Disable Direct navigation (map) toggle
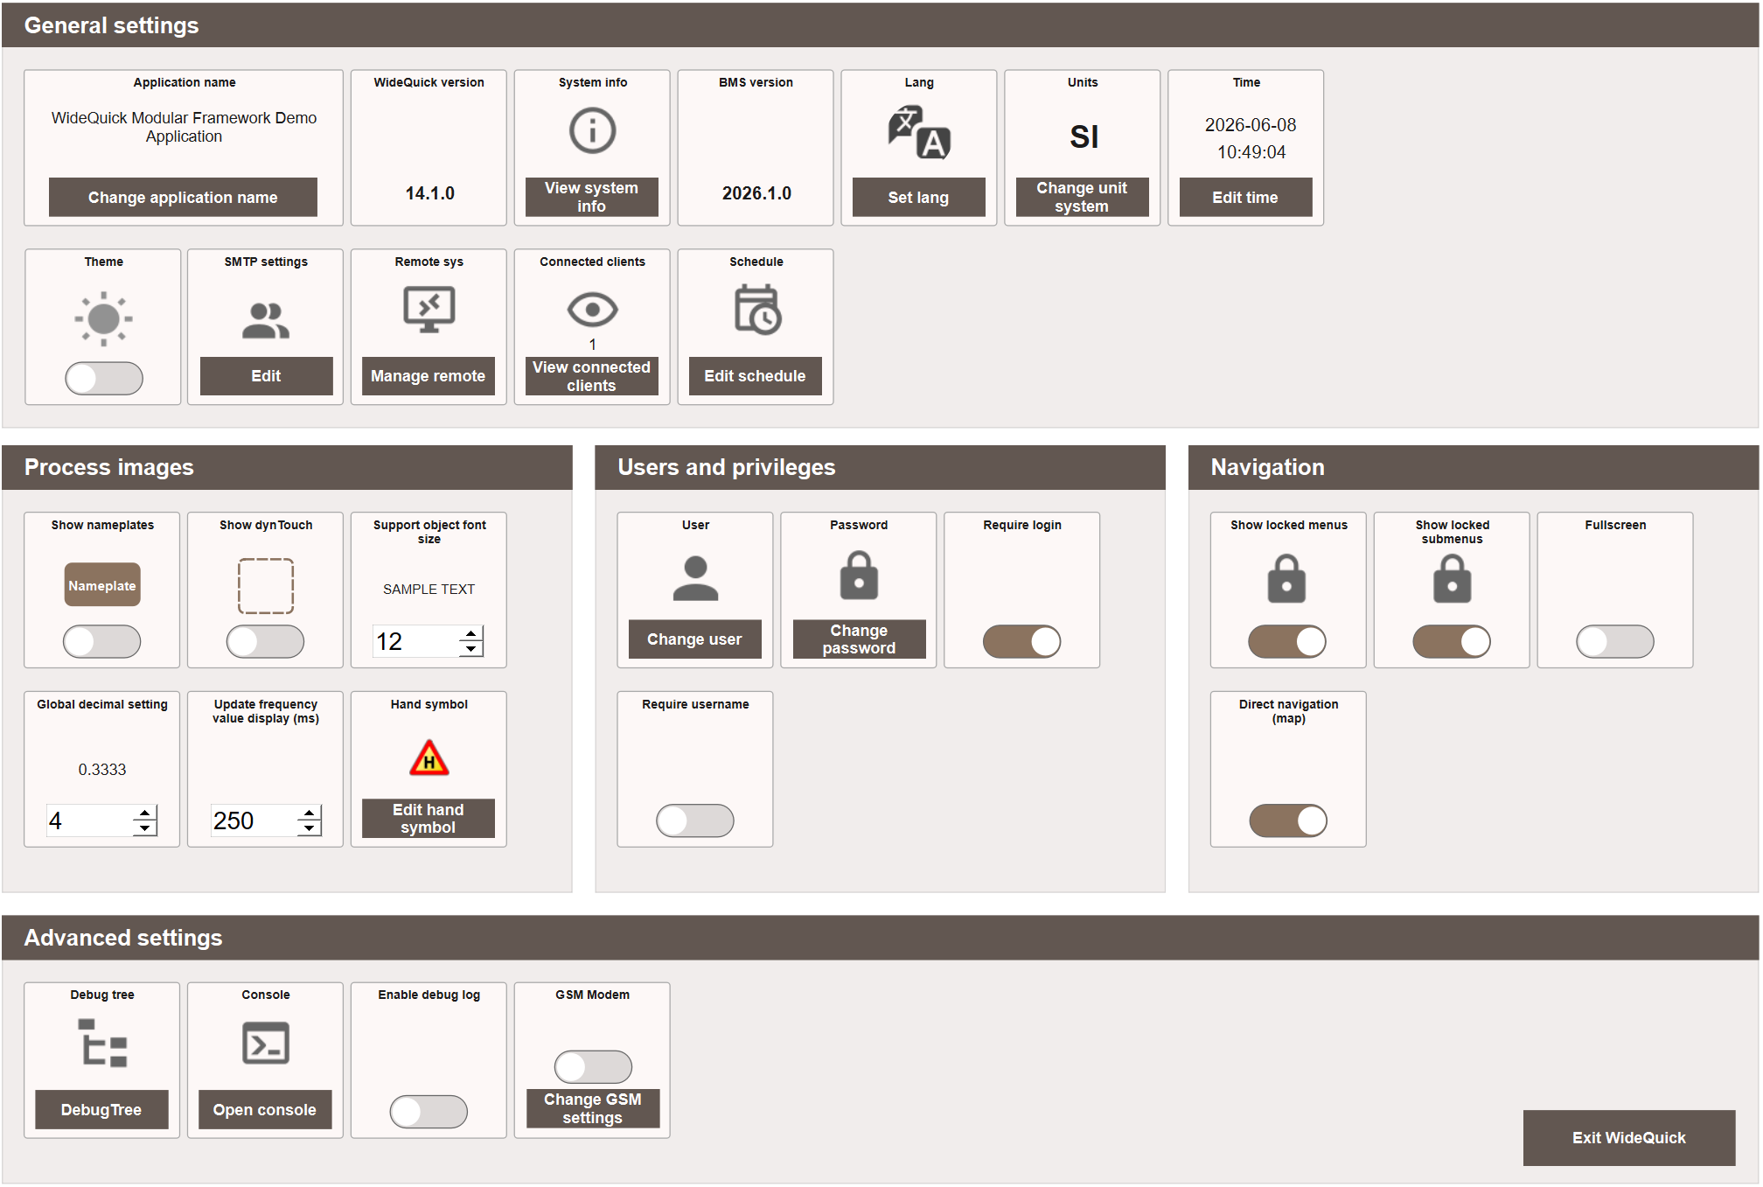Image resolution: width=1763 pixels, height=1187 pixels. click(x=1288, y=820)
